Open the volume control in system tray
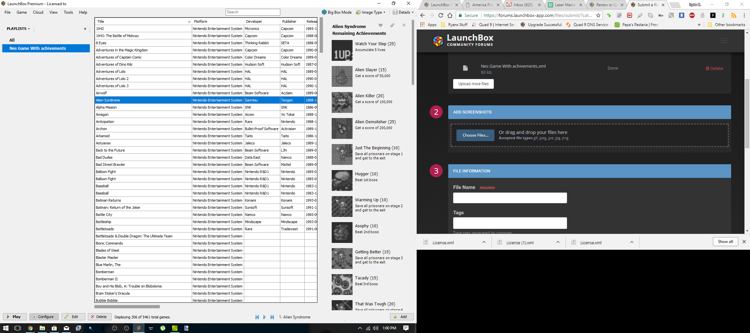This screenshot has width=750, height=333. (x=376, y=328)
